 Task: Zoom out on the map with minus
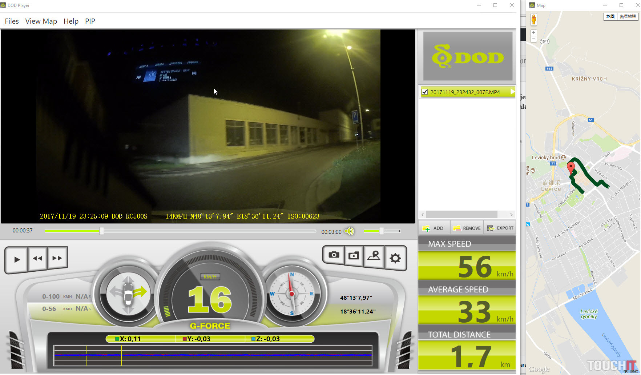533,39
